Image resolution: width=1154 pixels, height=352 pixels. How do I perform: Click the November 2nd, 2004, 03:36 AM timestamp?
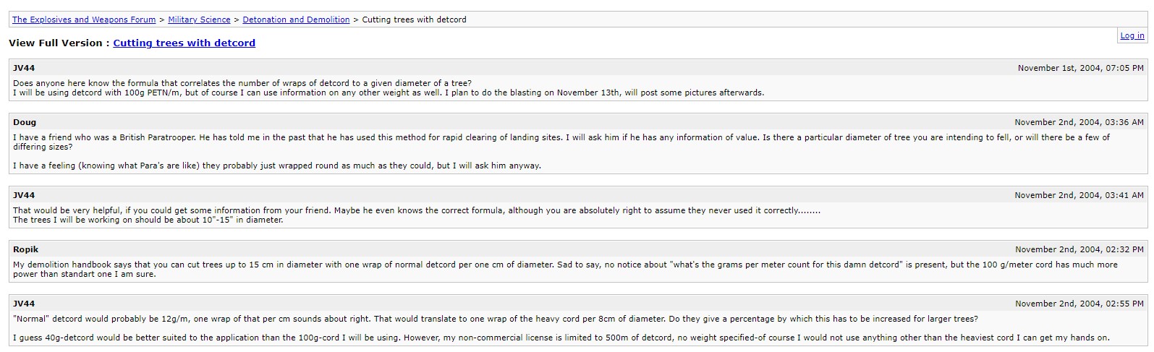click(x=1079, y=122)
